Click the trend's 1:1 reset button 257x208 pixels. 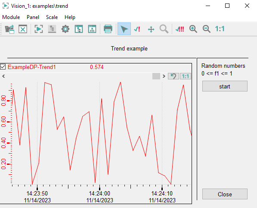tap(186, 76)
